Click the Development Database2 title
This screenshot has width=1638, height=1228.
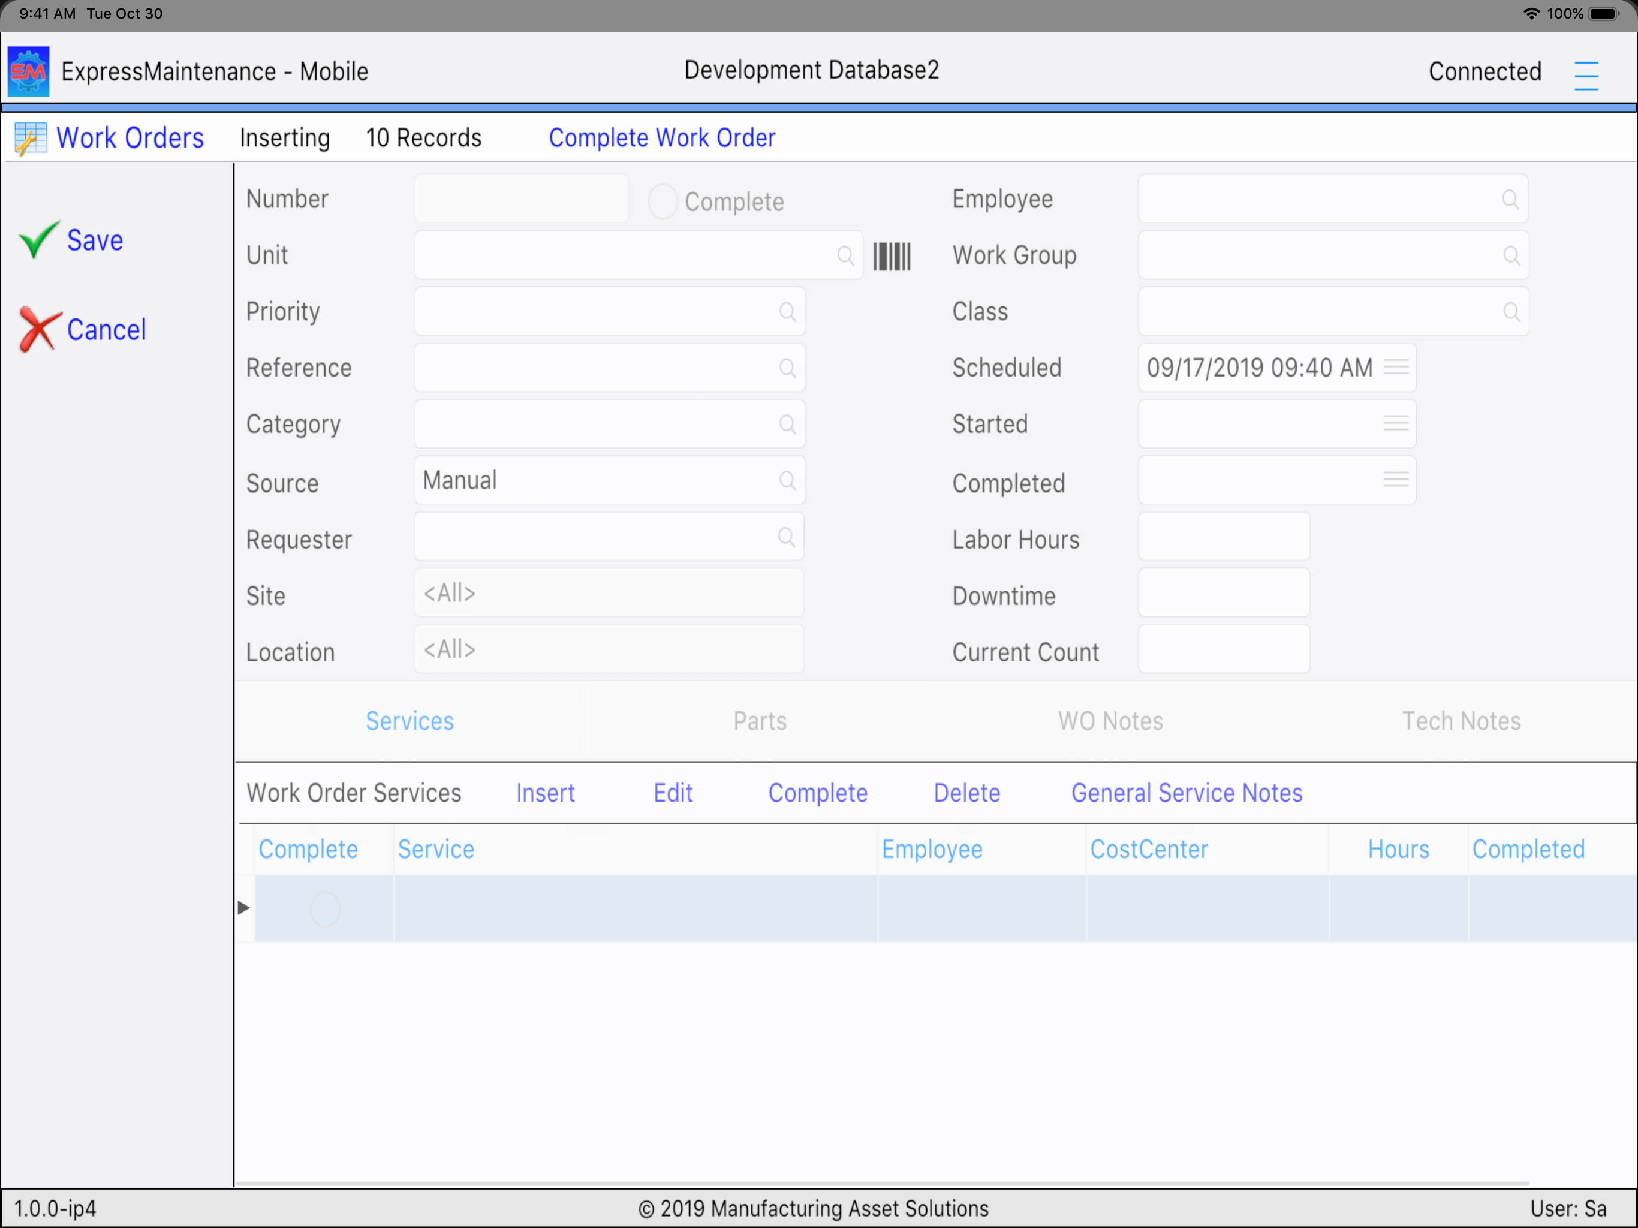[x=811, y=70]
